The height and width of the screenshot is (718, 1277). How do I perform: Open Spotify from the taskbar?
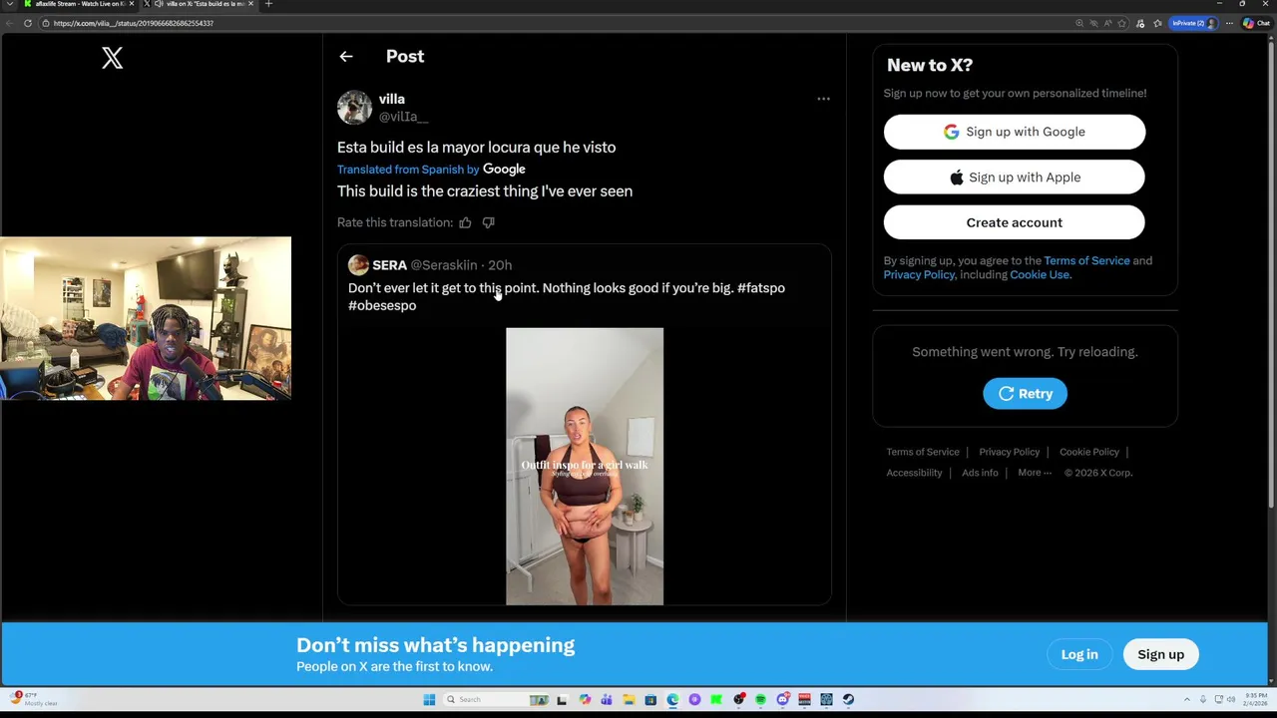(760, 700)
